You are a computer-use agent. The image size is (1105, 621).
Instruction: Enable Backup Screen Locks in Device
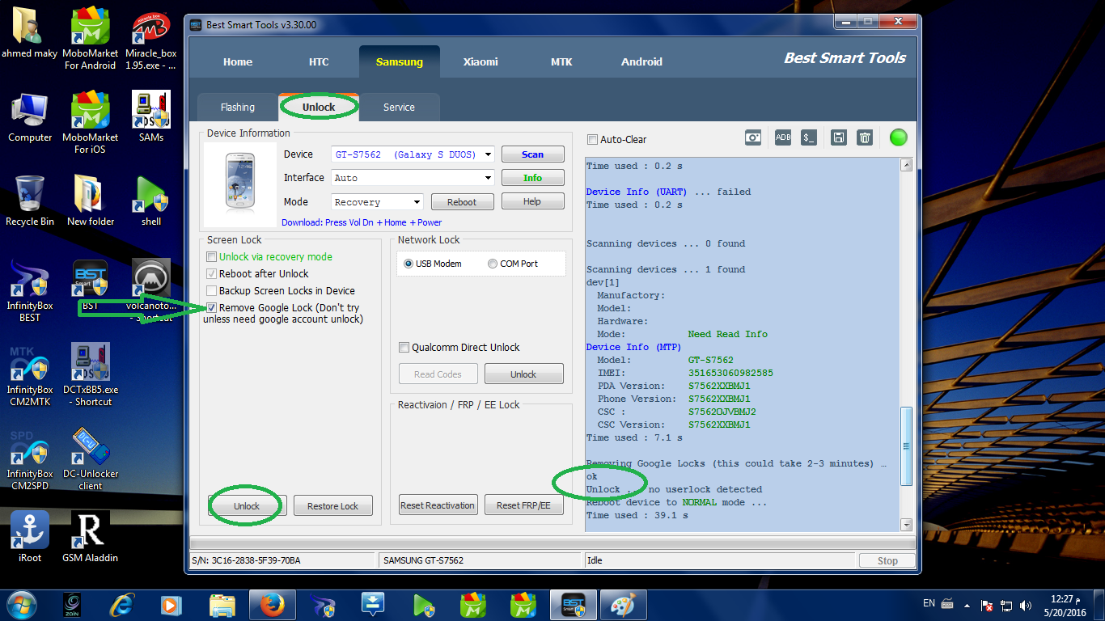[212, 290]
